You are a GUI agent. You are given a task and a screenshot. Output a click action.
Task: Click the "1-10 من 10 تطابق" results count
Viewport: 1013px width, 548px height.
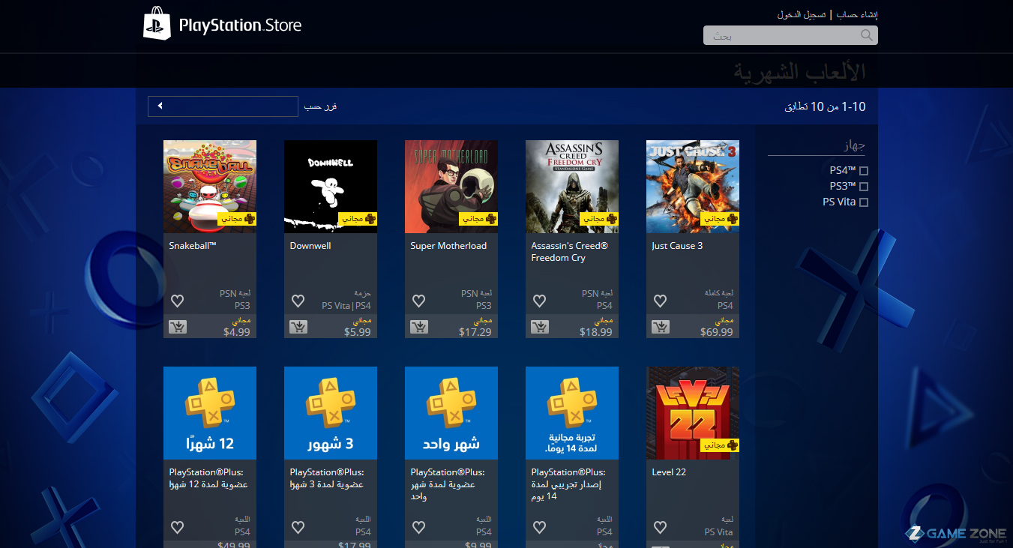[826, 107]
